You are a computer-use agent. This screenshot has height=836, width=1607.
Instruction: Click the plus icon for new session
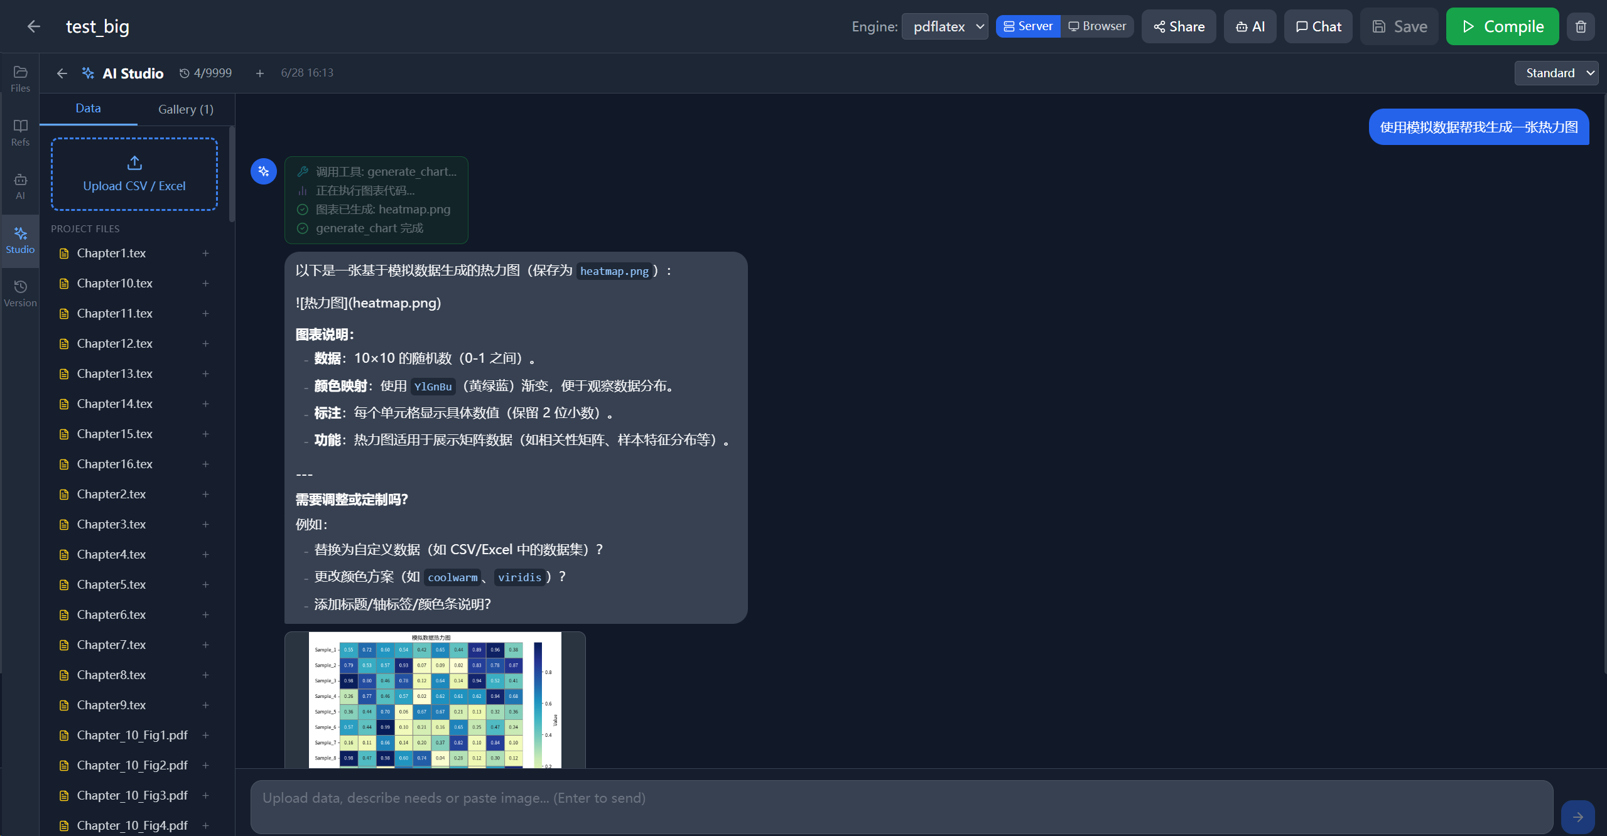(259, 73)
